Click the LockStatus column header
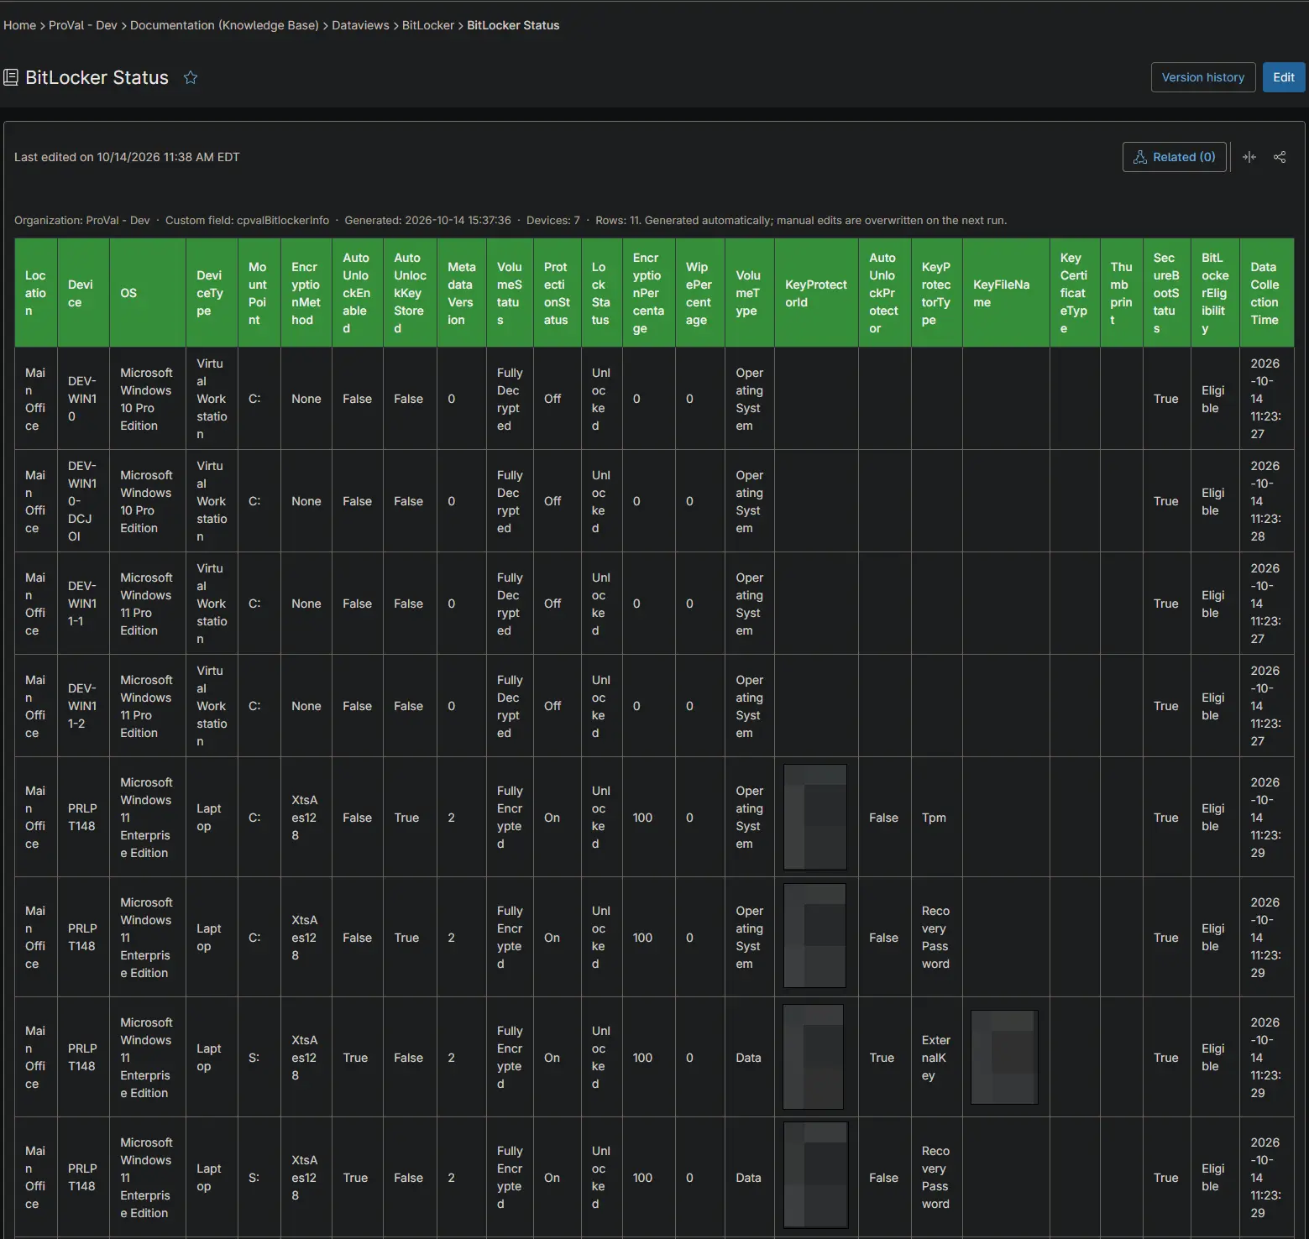 tap(602, 293)
